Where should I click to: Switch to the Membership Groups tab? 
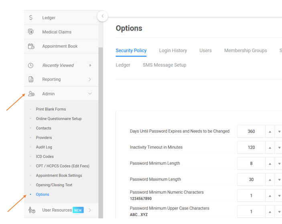(x=245, y=51)
